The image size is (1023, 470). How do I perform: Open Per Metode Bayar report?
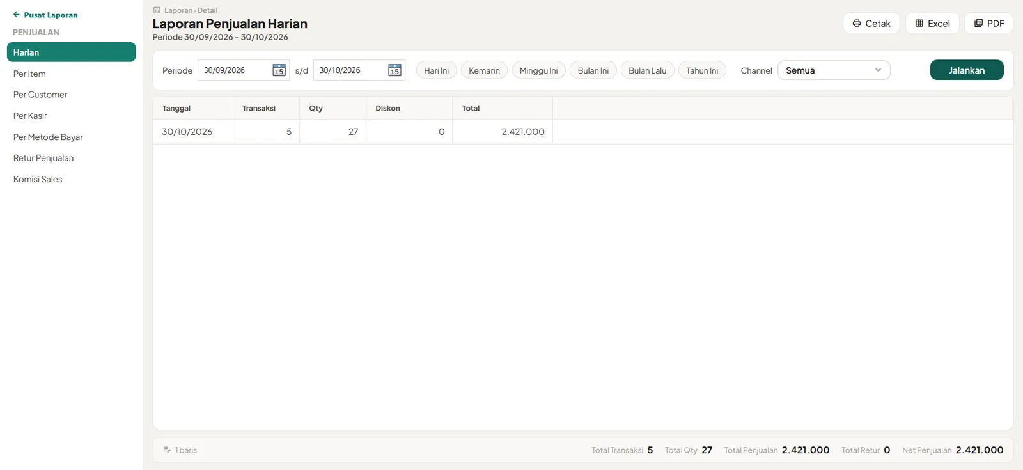[48, 137]
